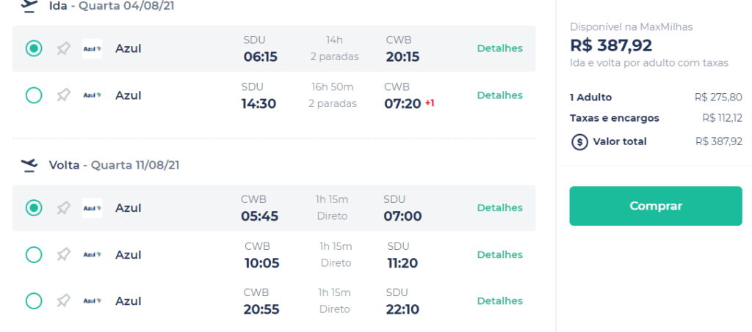This screenshot has width=752, height=332.
Task: Click the Azul logo on 06:15 flight
Action: pyautogui.click(x=92, y=48)
